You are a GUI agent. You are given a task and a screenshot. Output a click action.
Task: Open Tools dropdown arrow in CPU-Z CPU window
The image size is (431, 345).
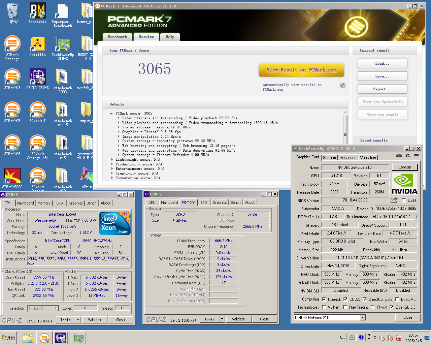(x=78, y=320)
